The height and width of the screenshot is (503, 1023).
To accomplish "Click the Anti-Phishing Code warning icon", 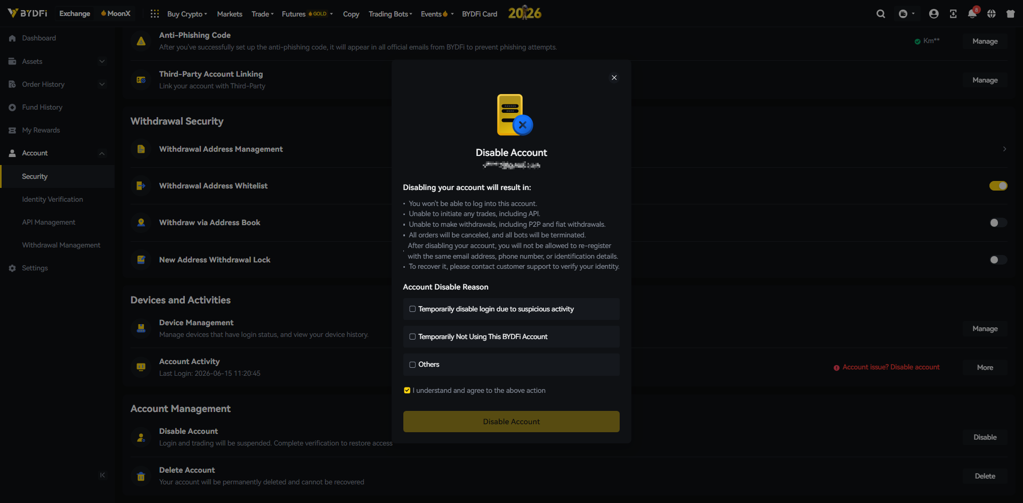I will [x=141, y=41].
